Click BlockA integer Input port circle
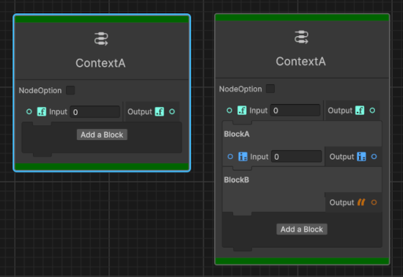The image size is (403, 277). [x=230, y=157]
